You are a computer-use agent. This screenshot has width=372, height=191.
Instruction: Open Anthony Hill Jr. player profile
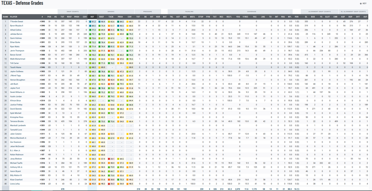pos(17,167)
